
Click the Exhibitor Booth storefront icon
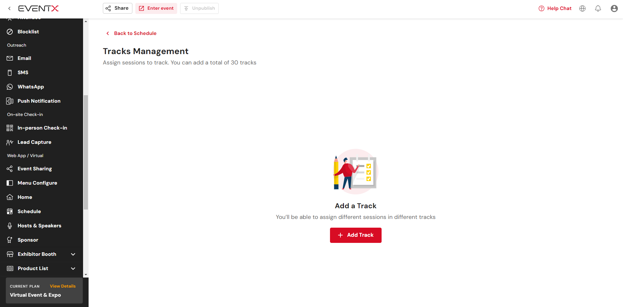tap(10, 254)
